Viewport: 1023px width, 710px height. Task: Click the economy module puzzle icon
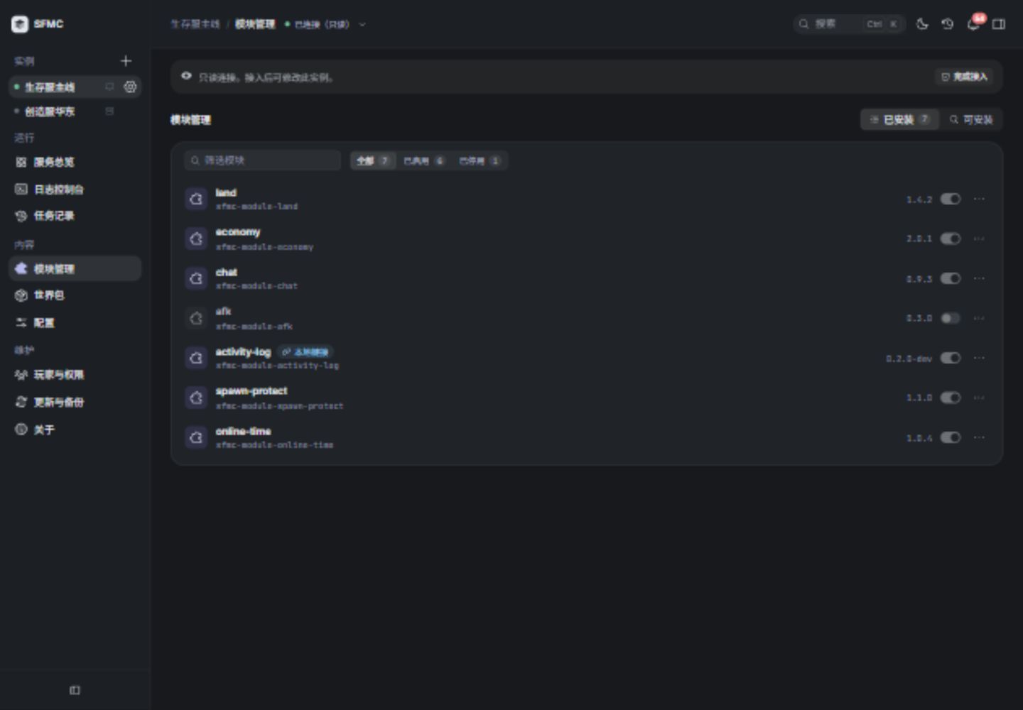pos(196,239)
